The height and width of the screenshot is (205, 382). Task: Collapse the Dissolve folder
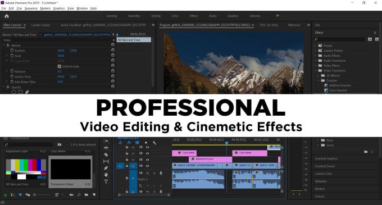point(318,80)
